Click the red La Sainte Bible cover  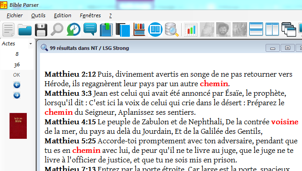[18, 126]
